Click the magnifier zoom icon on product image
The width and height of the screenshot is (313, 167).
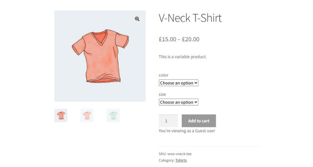coord(137,19)
